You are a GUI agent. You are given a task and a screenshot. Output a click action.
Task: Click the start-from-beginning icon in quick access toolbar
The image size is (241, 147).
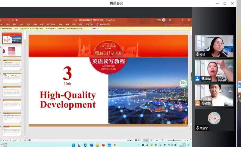[13, 20]
